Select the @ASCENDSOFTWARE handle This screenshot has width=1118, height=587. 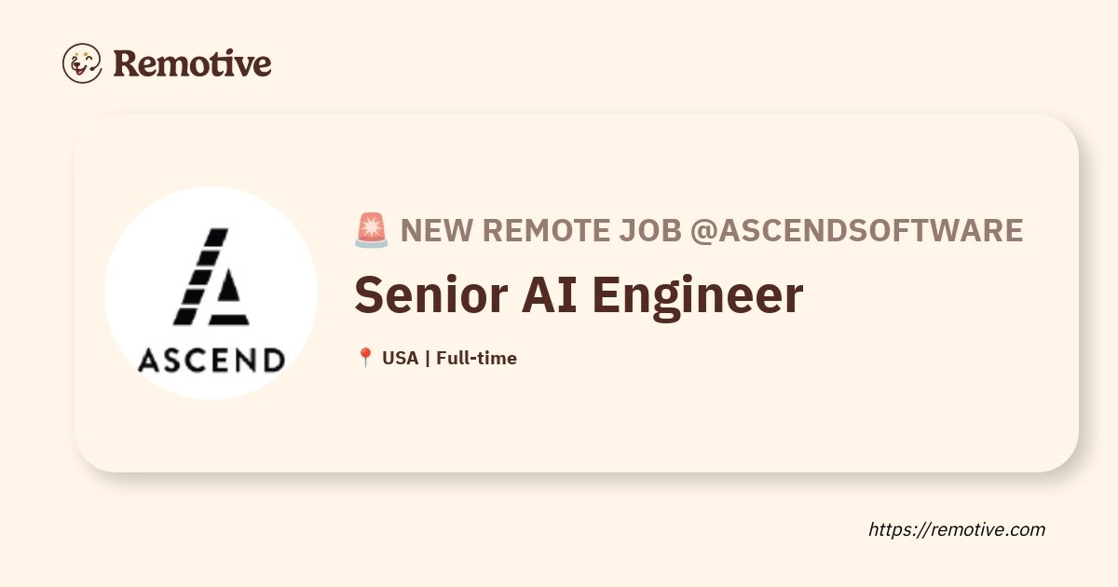click(x=856, y=230)
